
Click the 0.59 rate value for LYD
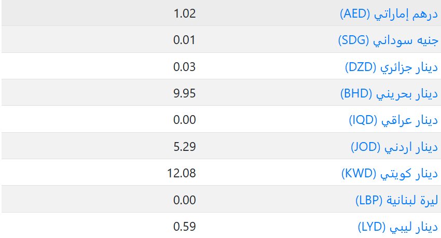click(184, 227)
